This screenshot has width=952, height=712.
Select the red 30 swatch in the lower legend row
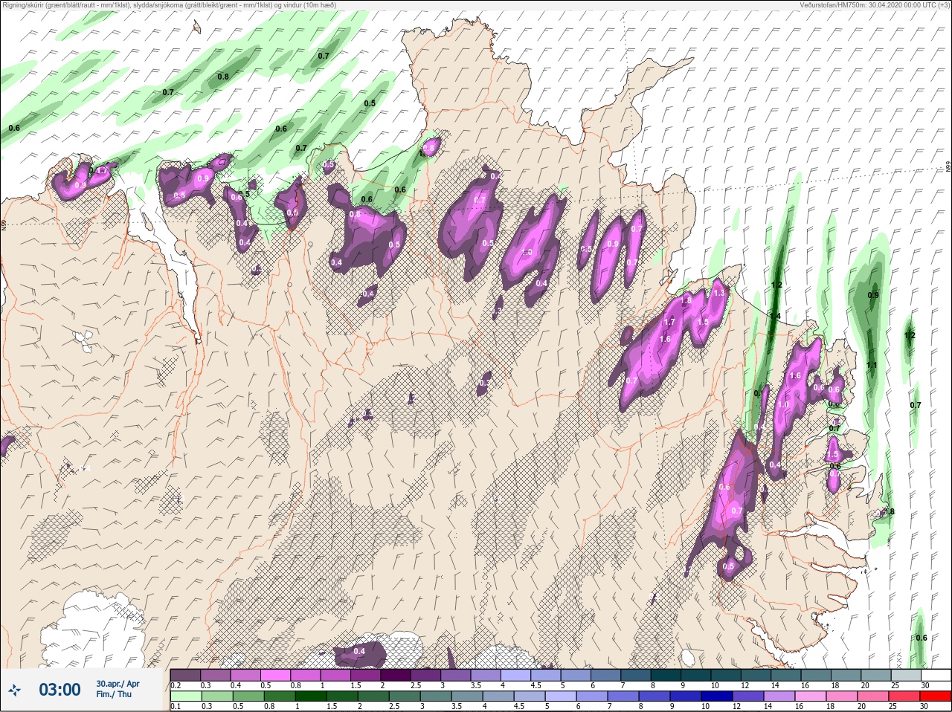point(936,696)
